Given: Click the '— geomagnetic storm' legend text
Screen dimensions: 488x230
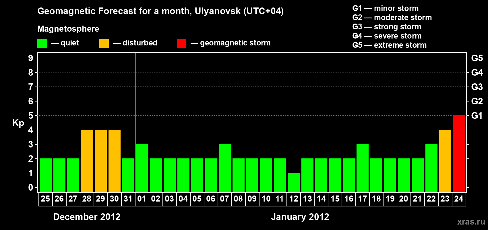Looking at the screenshot, I should click(x=231, y=43).
